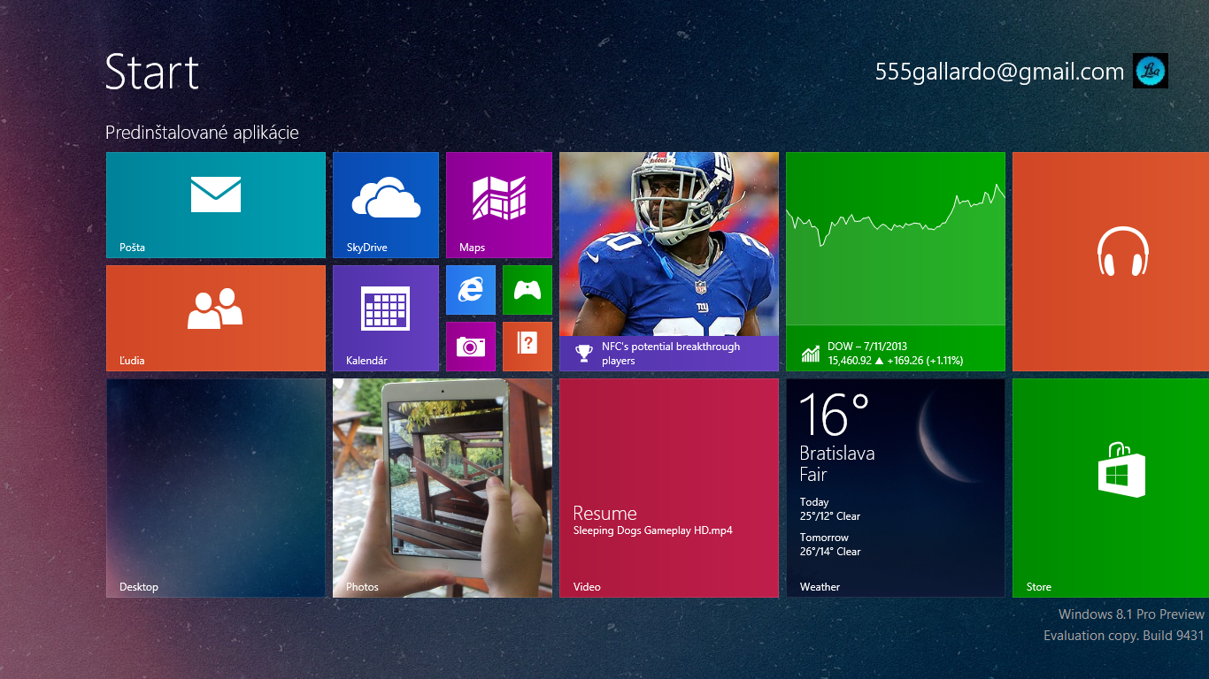Launch the Store tile
This screenshot has height=679, width=1209.
click(1111, 488)
